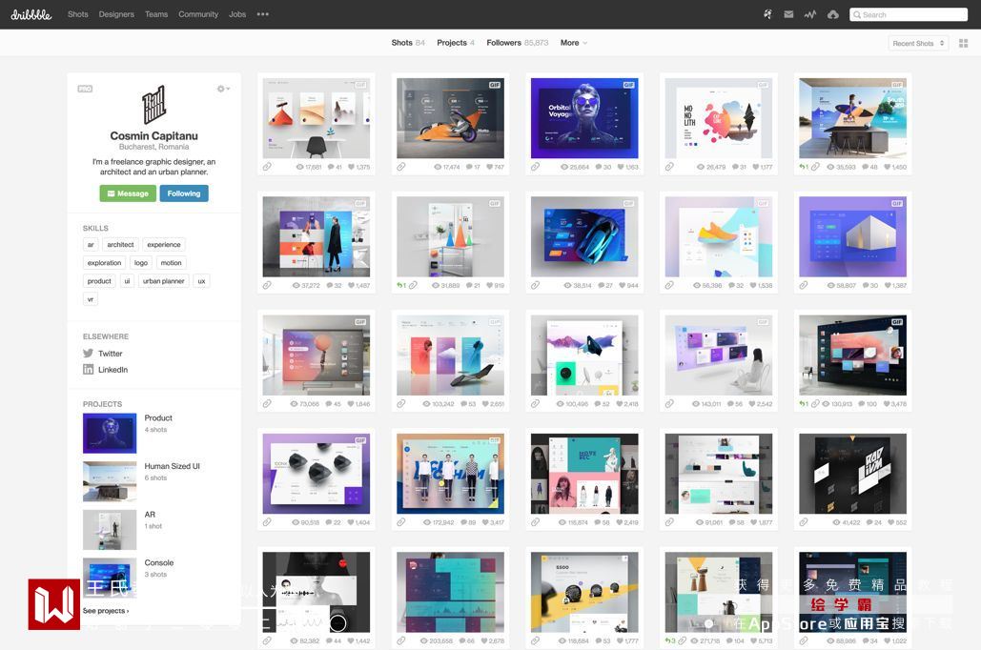Viewport: 981px width, 650px height.
Task: Click attachment icon on shot with 116,874 views
Action: pos(536,521)
